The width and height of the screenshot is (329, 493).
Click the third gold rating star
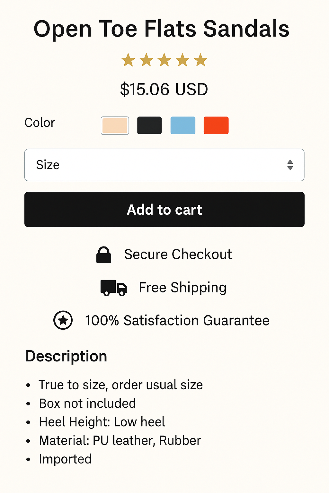[164, 60]
